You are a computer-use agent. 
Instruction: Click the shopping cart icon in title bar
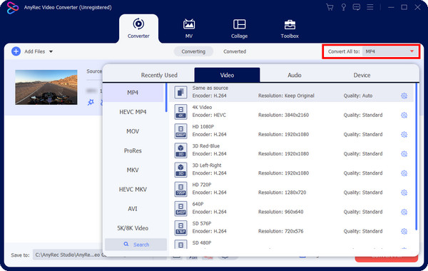click(330, 7)
